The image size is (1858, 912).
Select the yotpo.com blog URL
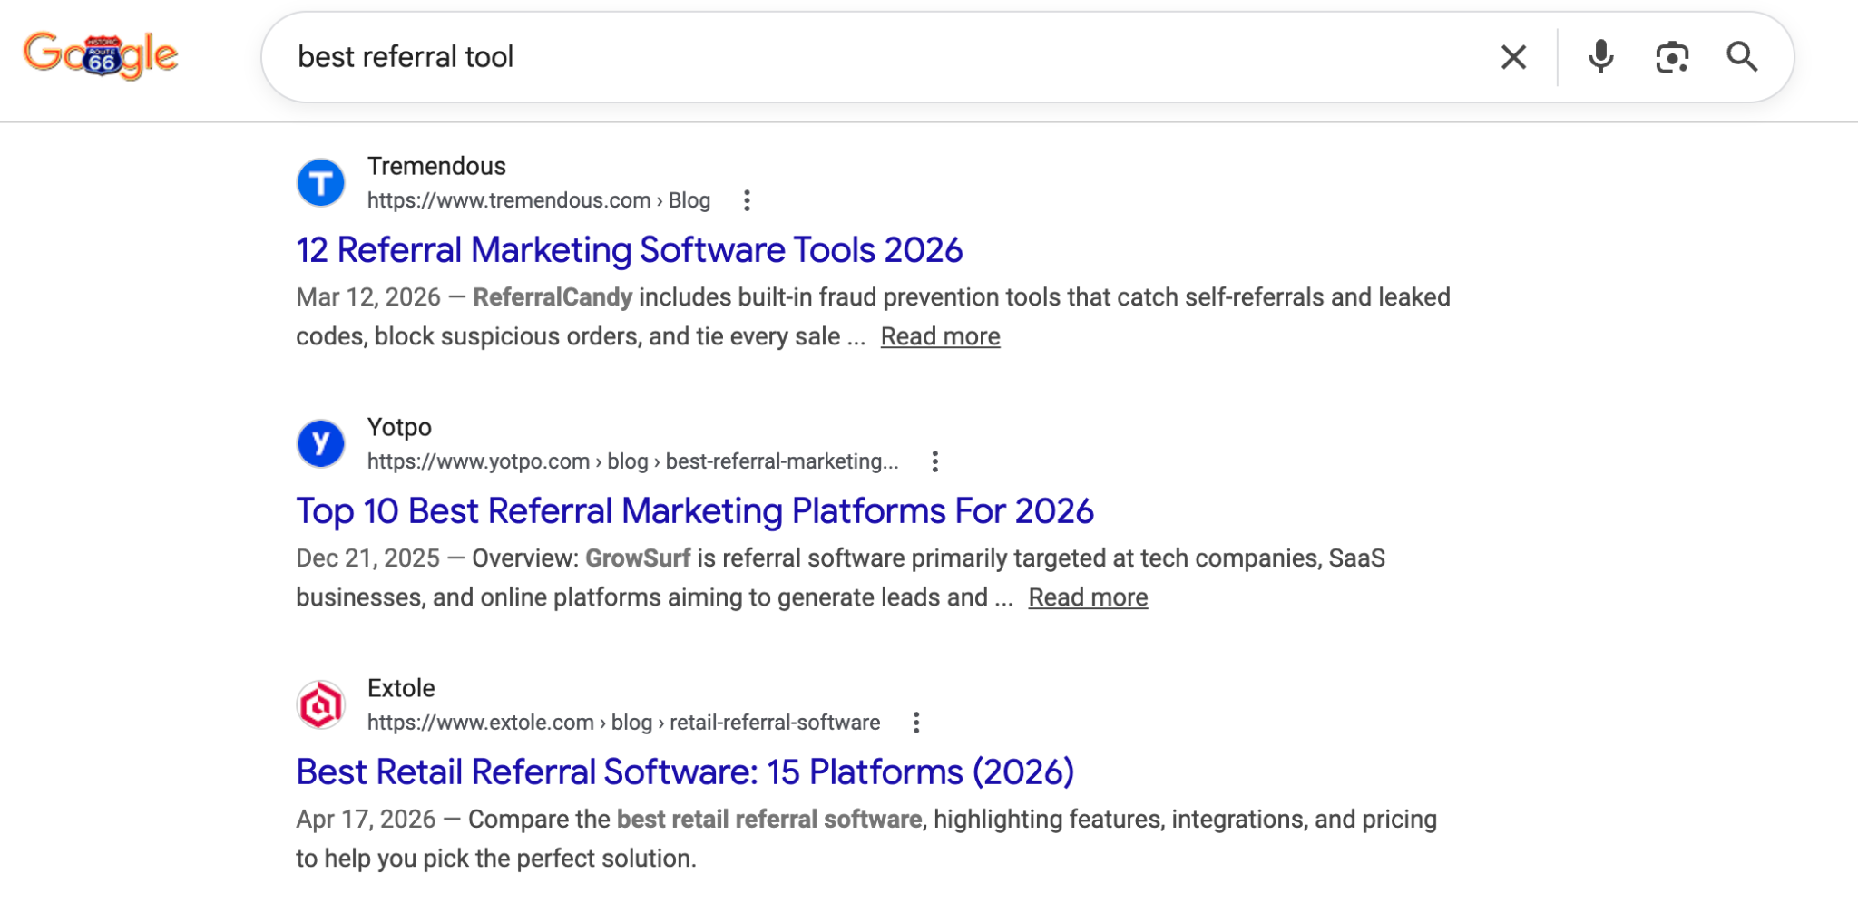[633, 461]
